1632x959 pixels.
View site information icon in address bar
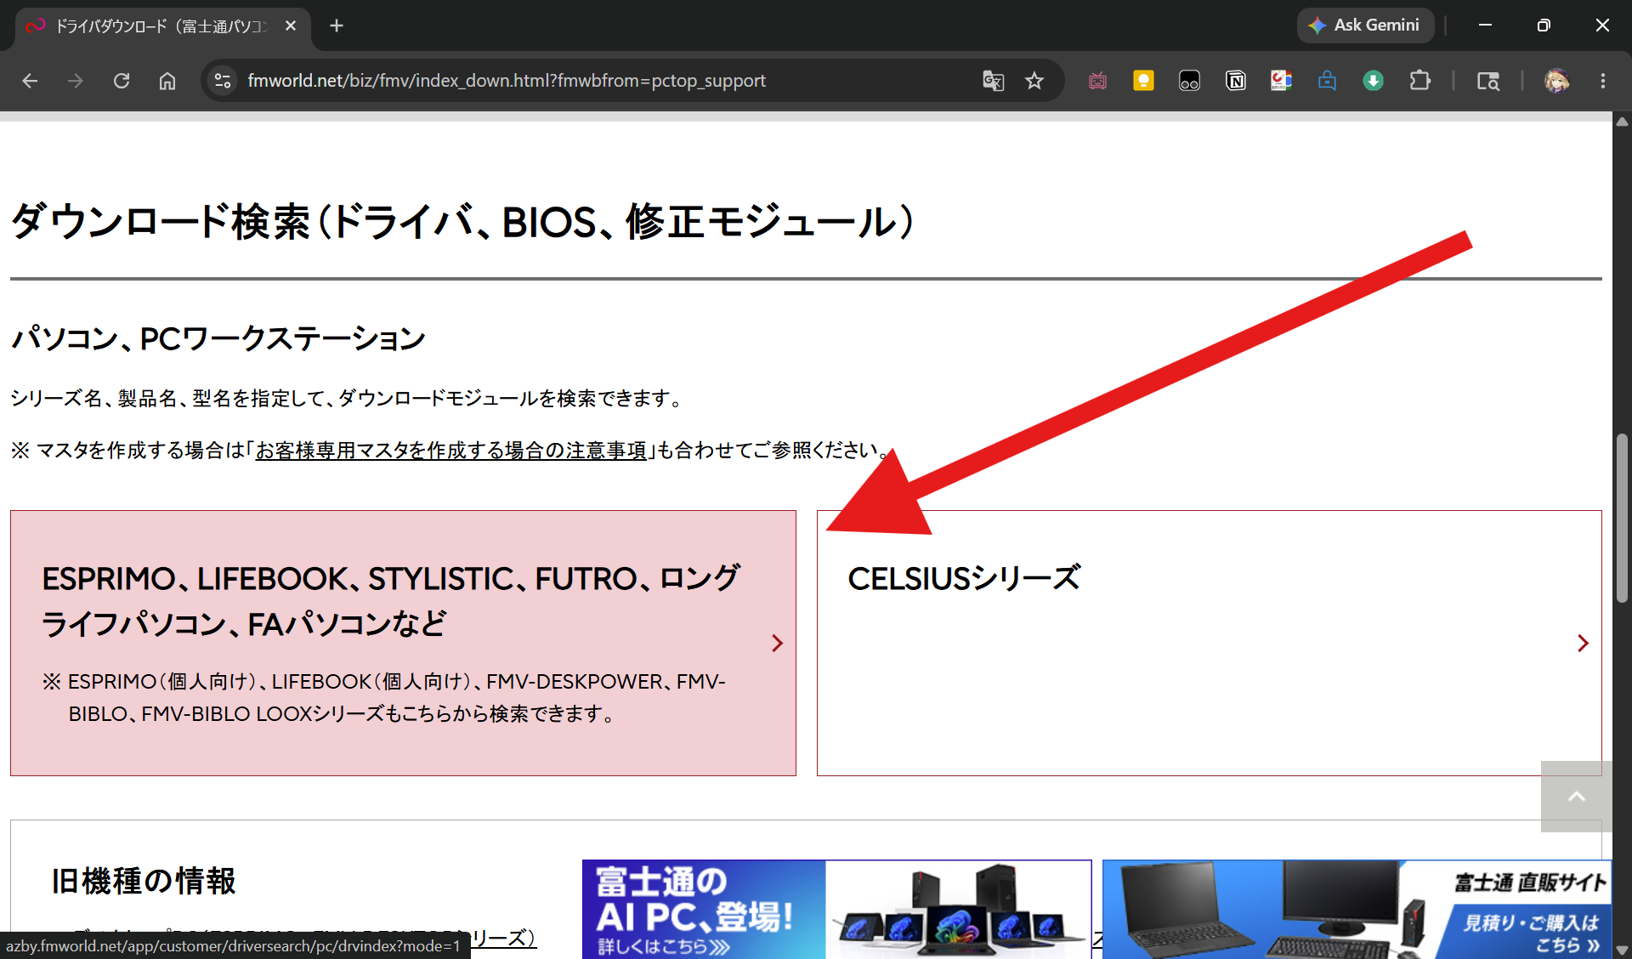tap(223, 81)
